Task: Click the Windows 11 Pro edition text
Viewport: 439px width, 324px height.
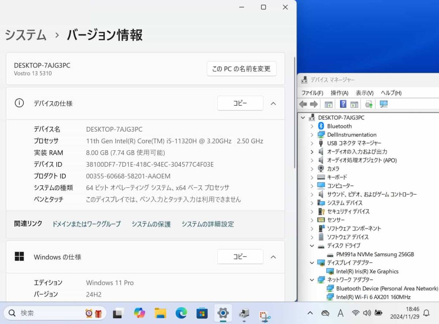Action: tap(110, 283)
